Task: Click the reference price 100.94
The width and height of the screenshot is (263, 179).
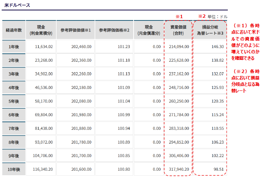Action: point(124,128)
